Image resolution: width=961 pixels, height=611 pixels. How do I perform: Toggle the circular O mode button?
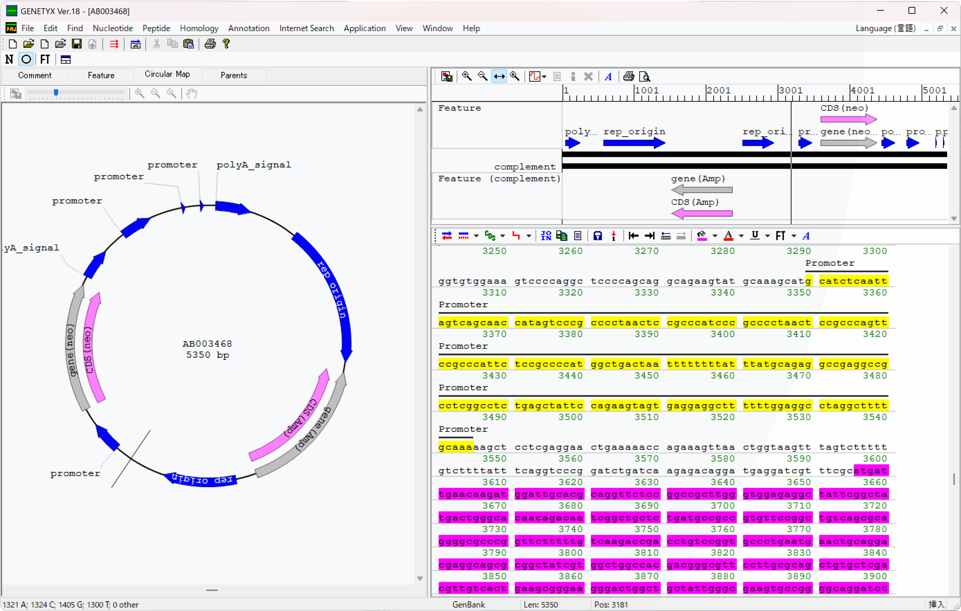(x=26, y=59)
